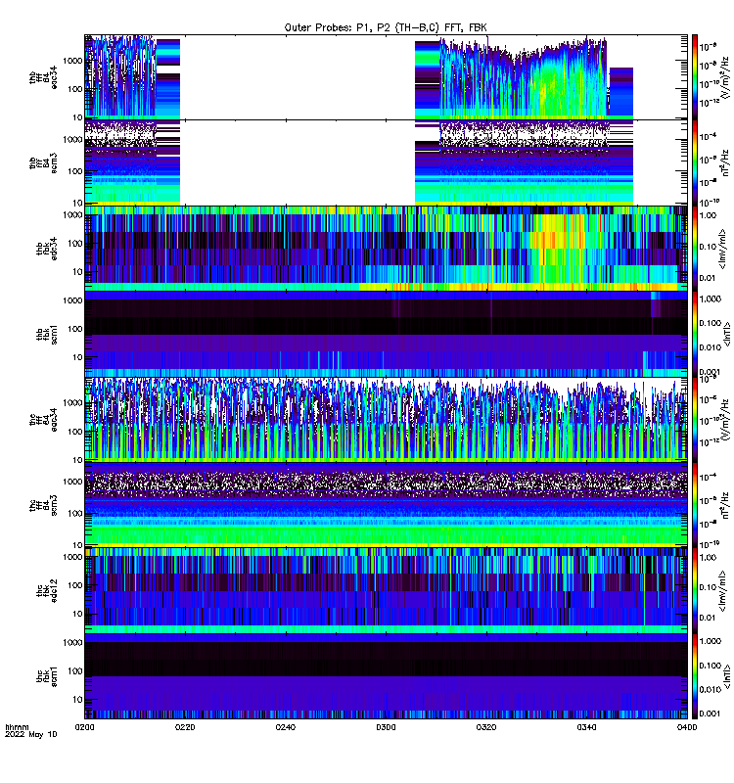
Task: Click the thc fff 64 eac34 panel label
Action: click(x=43, y=420)
